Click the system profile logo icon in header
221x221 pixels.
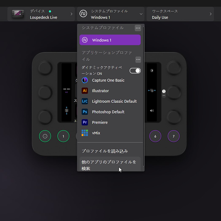pos(83,14)
